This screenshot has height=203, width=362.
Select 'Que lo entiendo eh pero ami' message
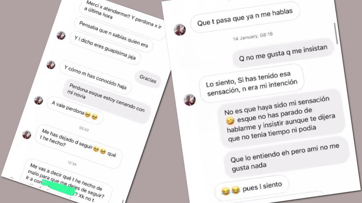point(285,157)
